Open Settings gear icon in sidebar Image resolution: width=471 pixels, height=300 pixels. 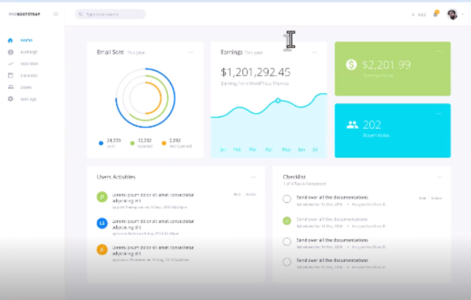[10, 99]
